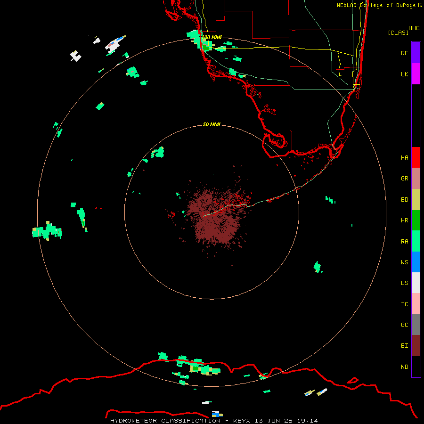The height and width of the screenshot is (424, 424).
Task: Click the RF purple legend color swatch
Action: point(416,52)
